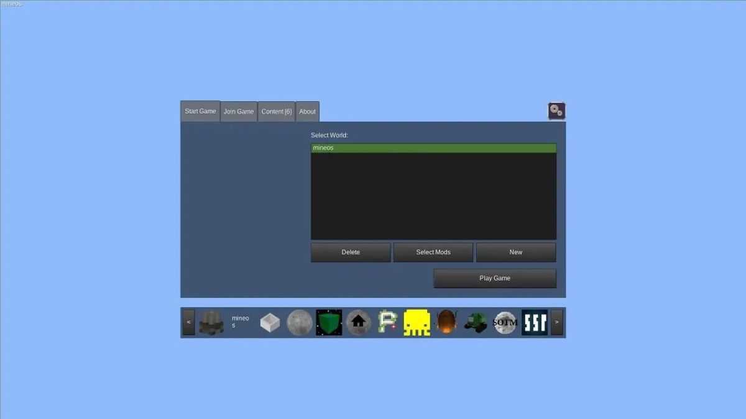Open the About tab
The height and width of the screenshot is (419, 746).
308,112
